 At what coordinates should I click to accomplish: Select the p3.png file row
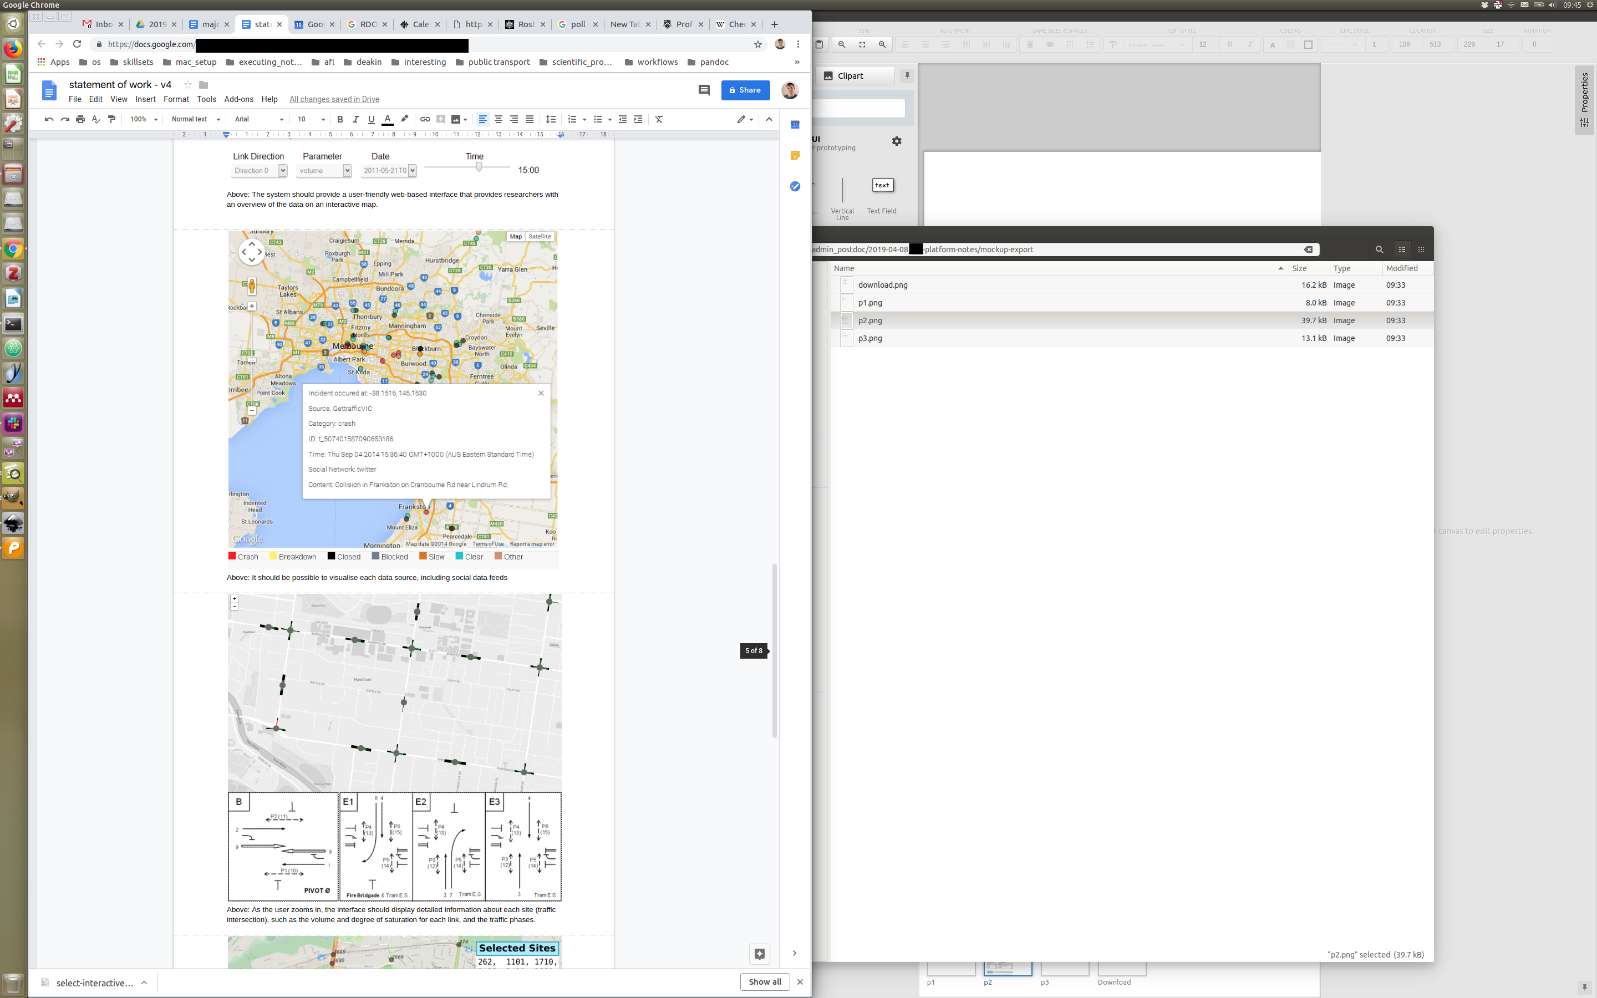point(870,338)
